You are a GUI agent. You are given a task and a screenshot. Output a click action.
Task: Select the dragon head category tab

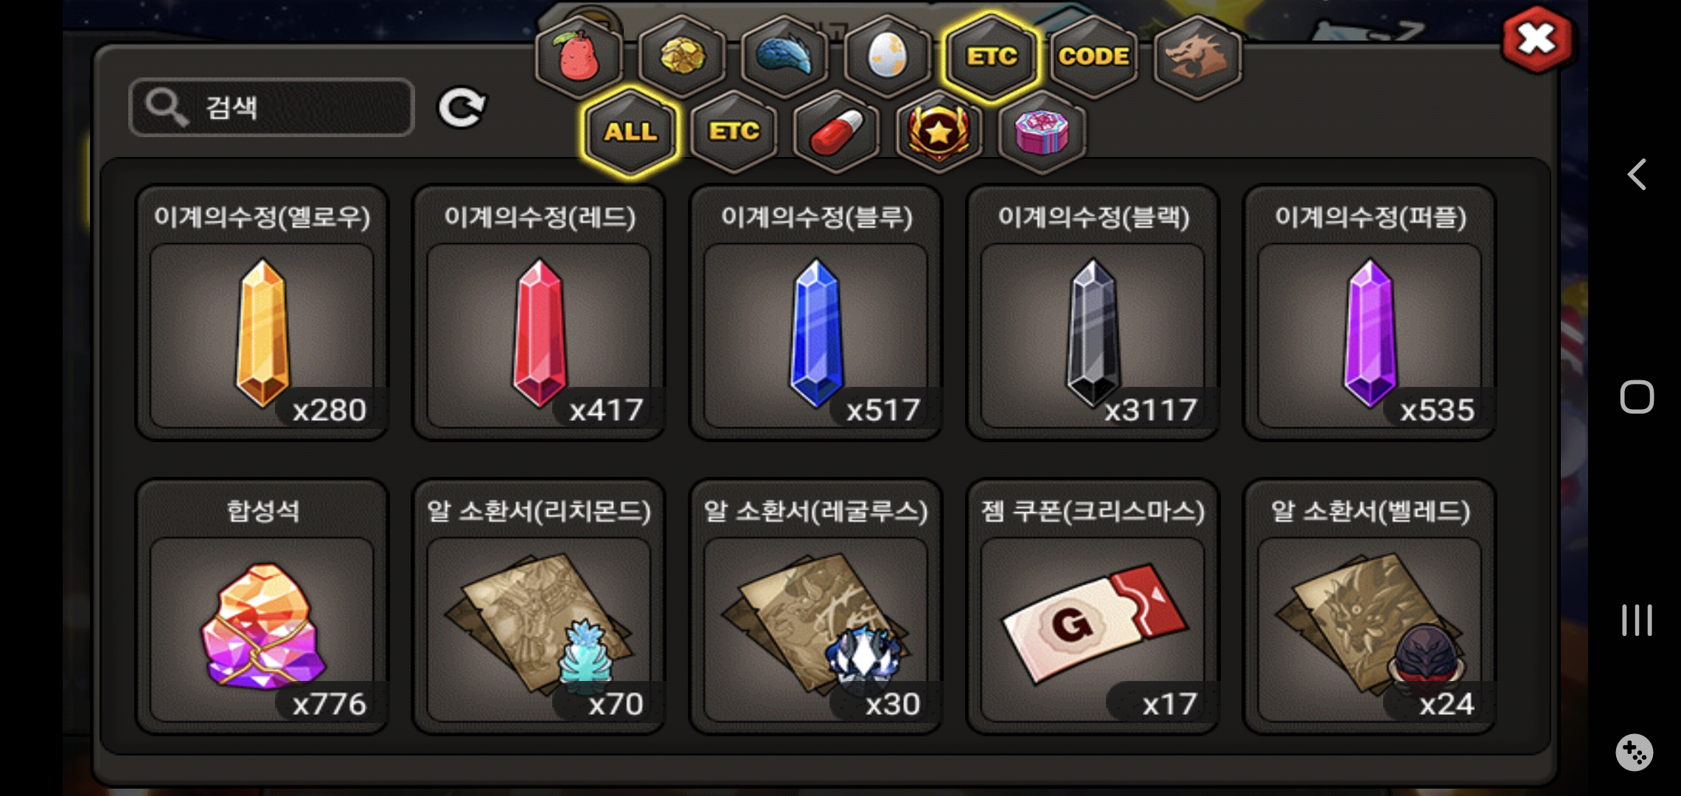tap(1197, 57)
